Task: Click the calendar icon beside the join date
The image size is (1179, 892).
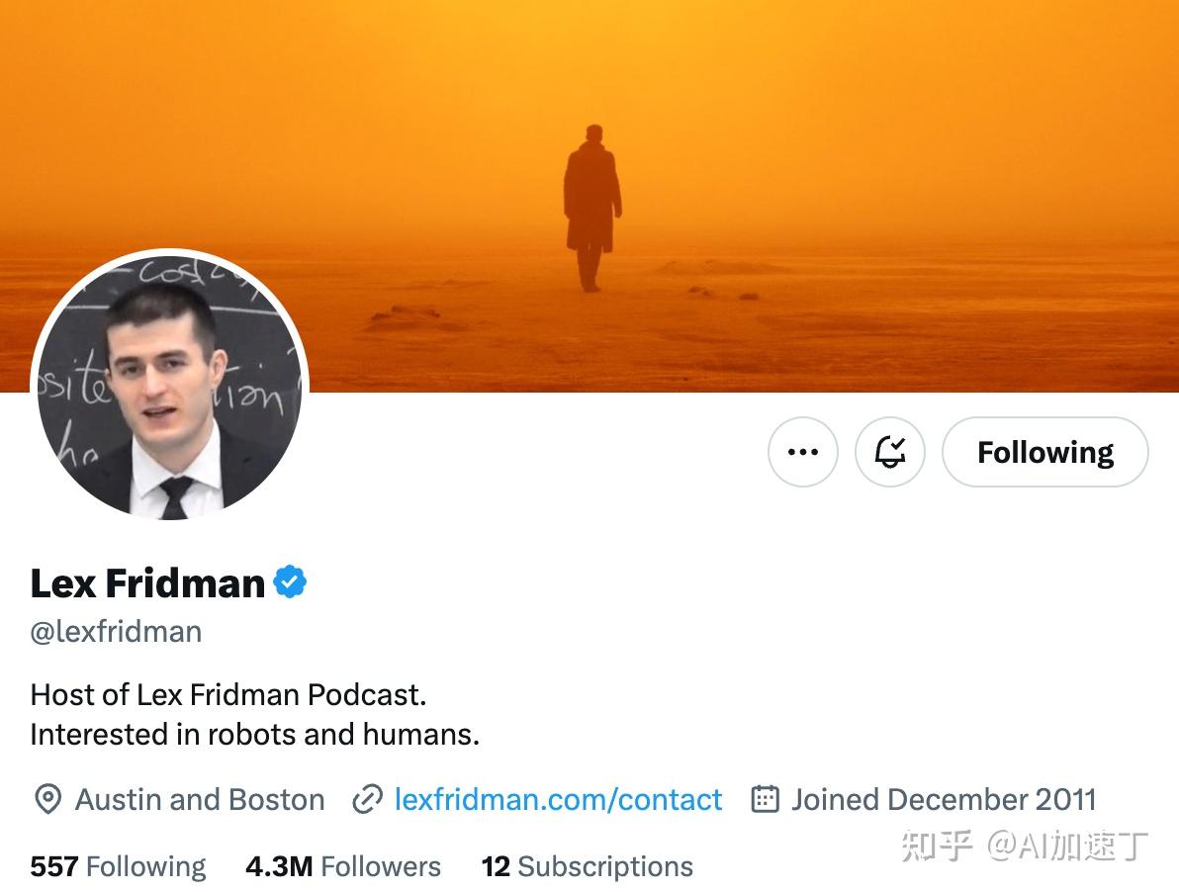Action: 765,799
